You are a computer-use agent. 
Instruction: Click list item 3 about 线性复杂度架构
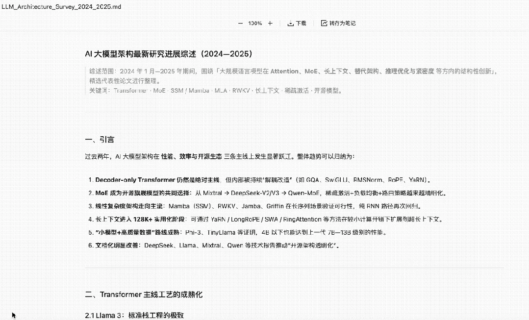(x=255, y=206)
